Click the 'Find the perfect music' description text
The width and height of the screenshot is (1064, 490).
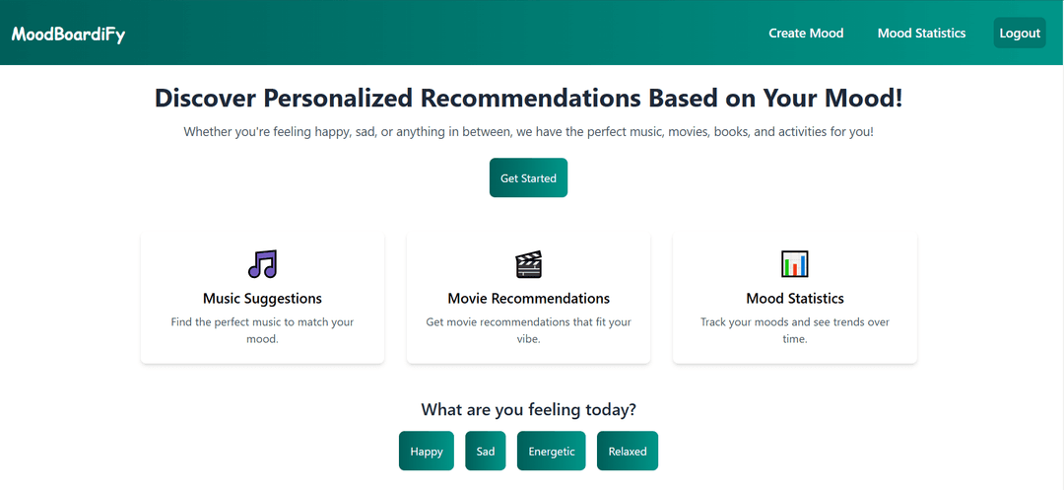[x=263, y=330]
